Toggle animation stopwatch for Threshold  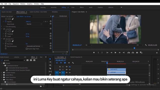pos(6,34)
